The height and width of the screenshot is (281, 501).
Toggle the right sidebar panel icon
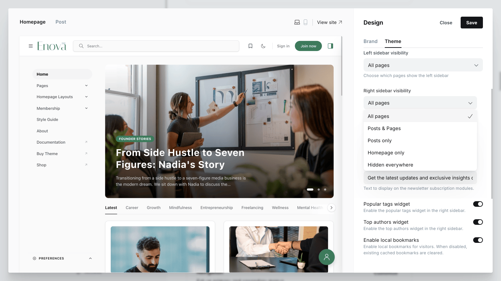(330, 46)
